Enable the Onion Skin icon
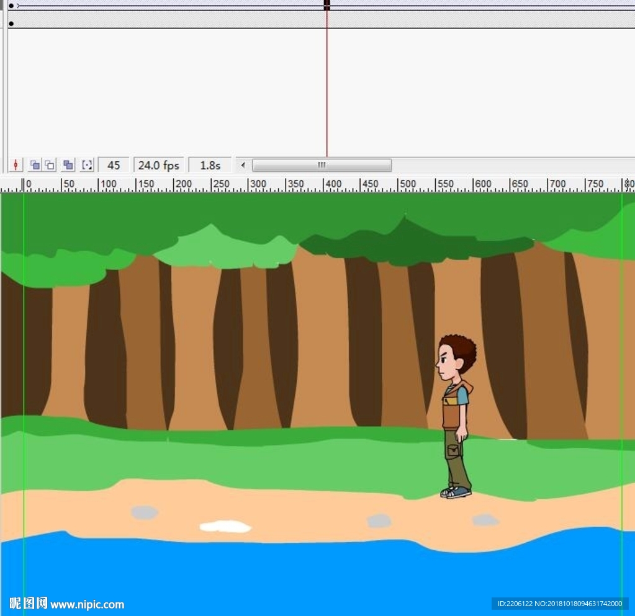The width and height of the screenshot is (635, 616). tap(35, 165)
